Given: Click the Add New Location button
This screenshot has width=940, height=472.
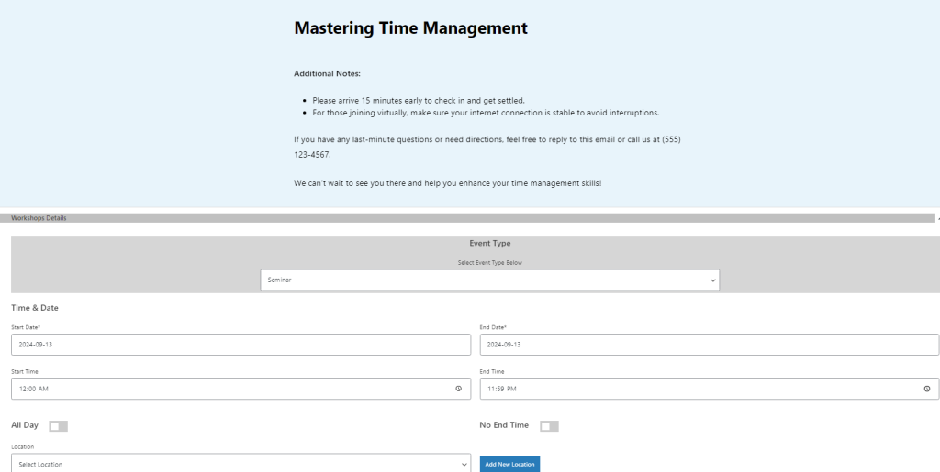Looking at the screenshot, I should coord(509,465).
